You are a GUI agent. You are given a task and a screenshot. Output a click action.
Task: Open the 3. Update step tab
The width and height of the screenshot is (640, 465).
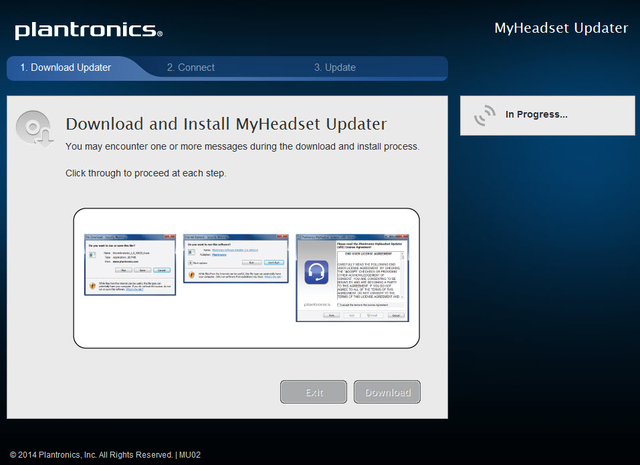(x=334, y=67)
